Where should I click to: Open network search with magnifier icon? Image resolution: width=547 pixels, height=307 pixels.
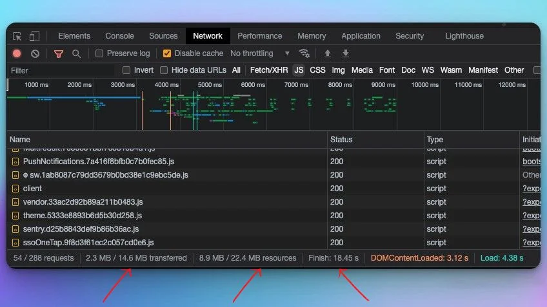[x=76, y=53]
